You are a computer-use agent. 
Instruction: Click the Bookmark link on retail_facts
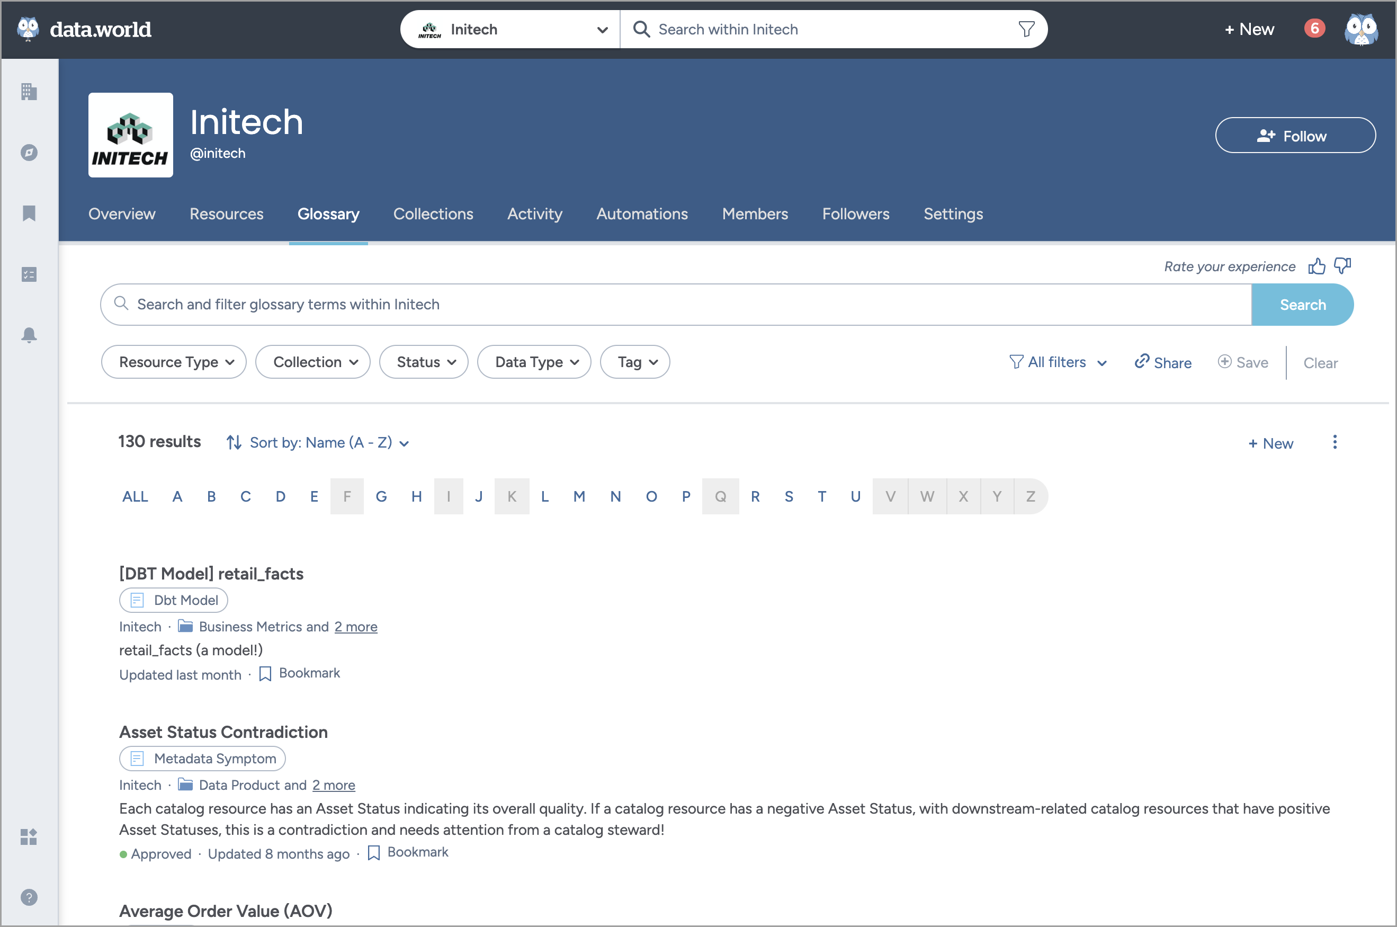299,673
